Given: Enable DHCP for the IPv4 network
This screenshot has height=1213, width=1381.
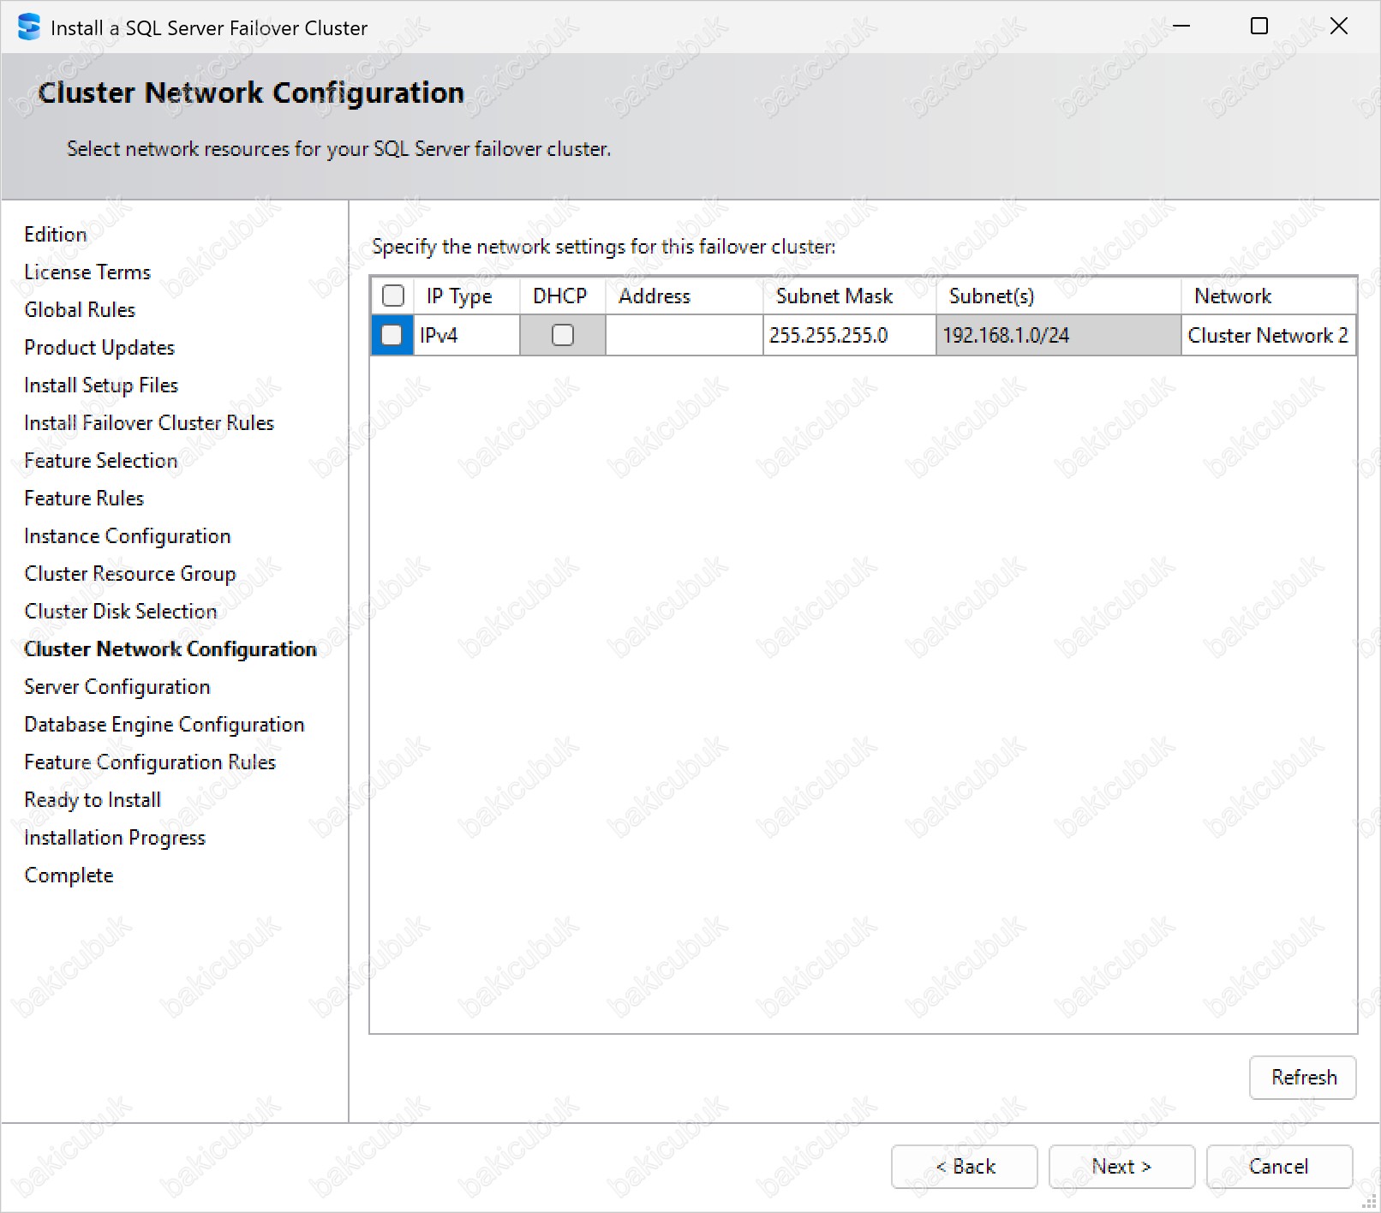Looking at the screenshot, I should coord(563,335).
